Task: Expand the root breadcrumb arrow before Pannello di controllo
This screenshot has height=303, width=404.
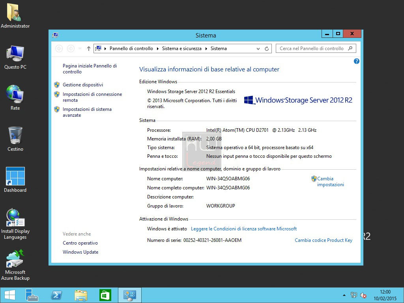Action: click(x=105, y=49)
